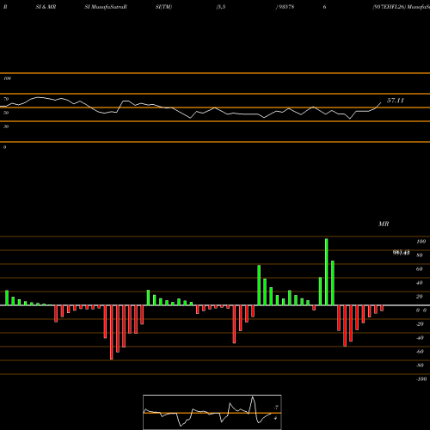The width and height of the screenshot is (430, 430).
Task: Click the header number 93578
Action: coord(286,7)
